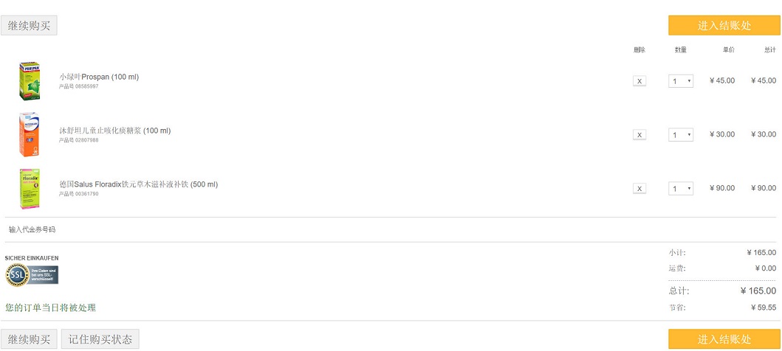Remove Salus Floradix item with X

point(639,188)
